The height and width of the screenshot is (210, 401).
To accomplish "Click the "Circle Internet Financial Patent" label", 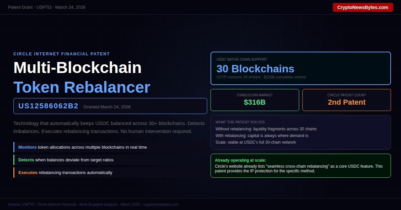I will click(61, 54).
